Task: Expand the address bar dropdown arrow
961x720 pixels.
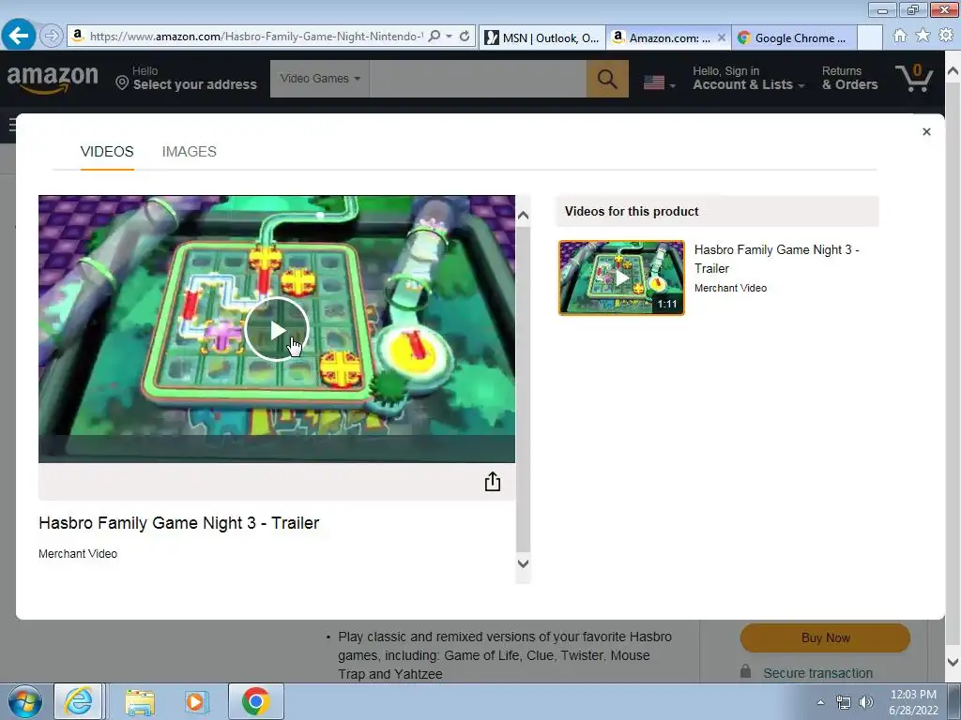Action: tap(450, 37)
